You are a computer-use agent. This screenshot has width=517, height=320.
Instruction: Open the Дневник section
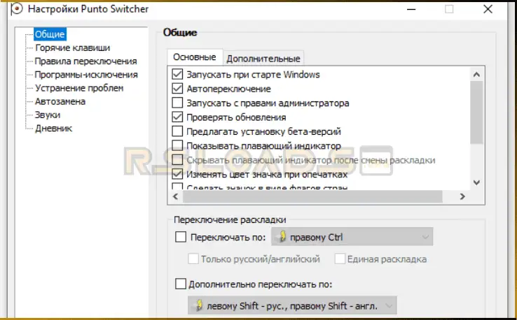click(53, 128)
